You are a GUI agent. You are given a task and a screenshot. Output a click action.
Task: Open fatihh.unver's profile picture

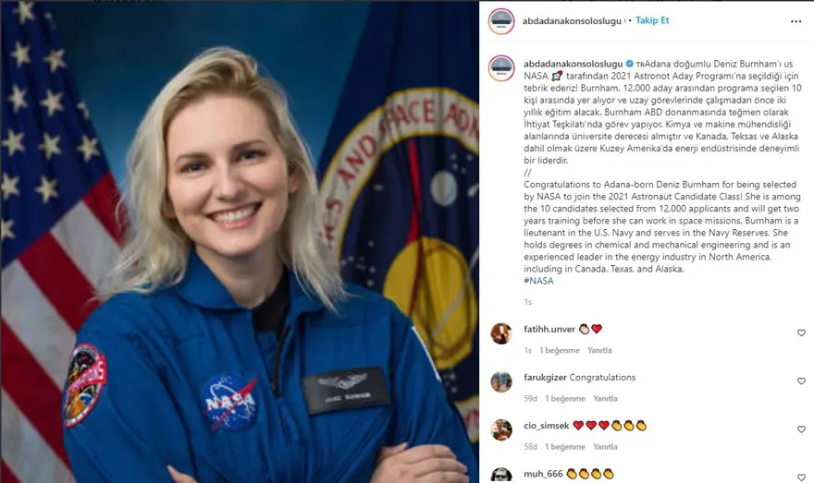[x=501, y=333]
